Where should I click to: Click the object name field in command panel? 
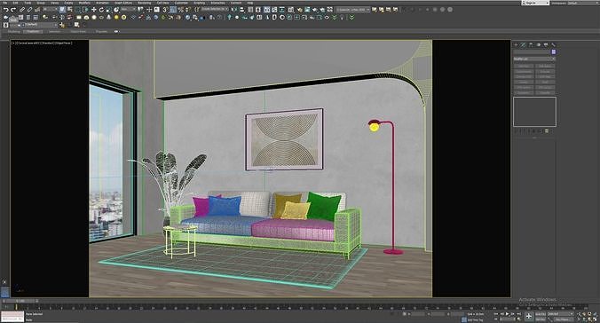(532, 51)
